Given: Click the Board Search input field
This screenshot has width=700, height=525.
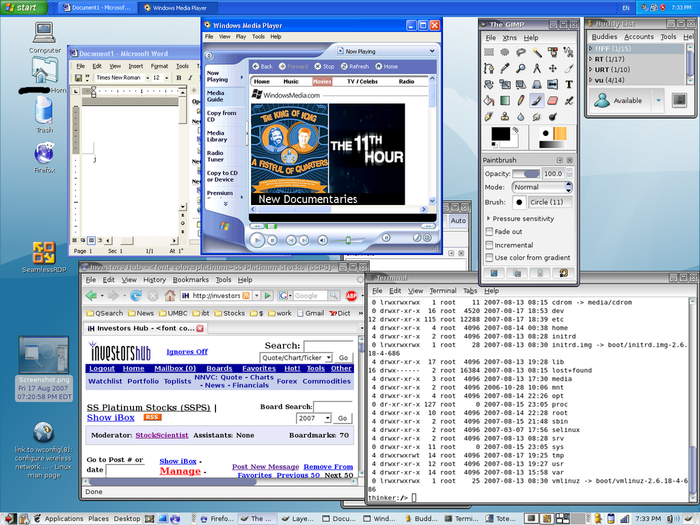Looking at the screenshot, I should pyautogui.click(x=332, y=406).
